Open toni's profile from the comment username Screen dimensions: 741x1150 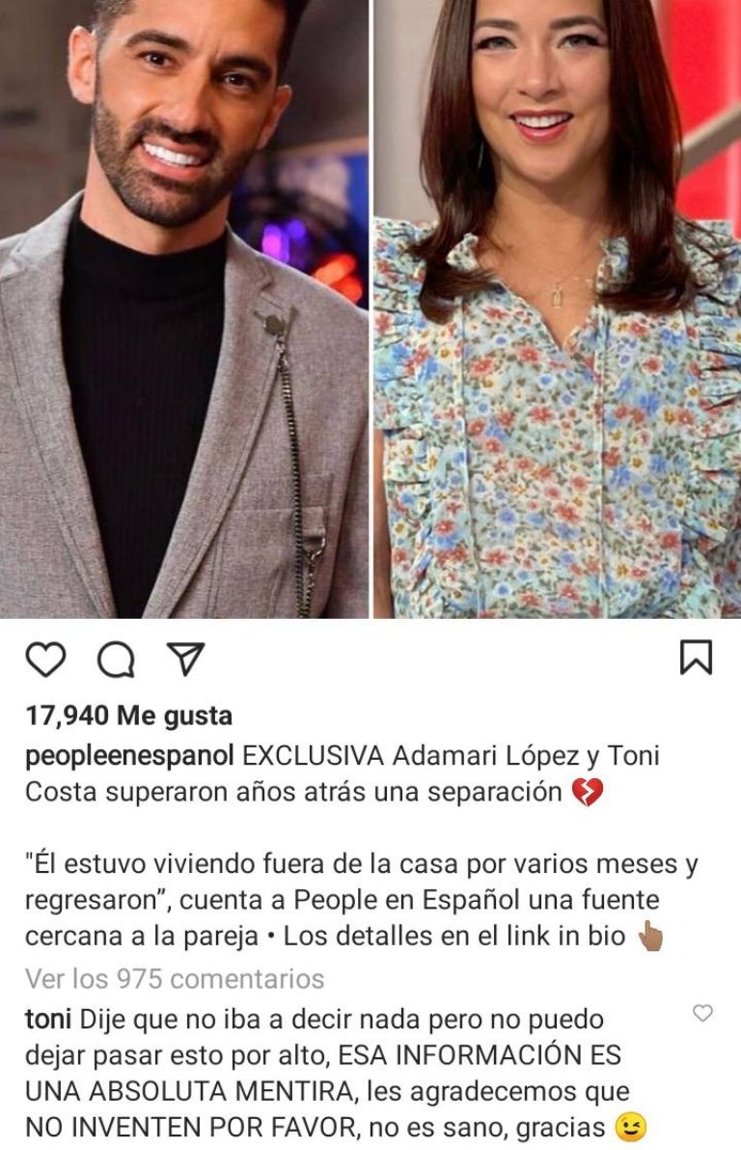pyautogui.click(x=47, y=1019)
